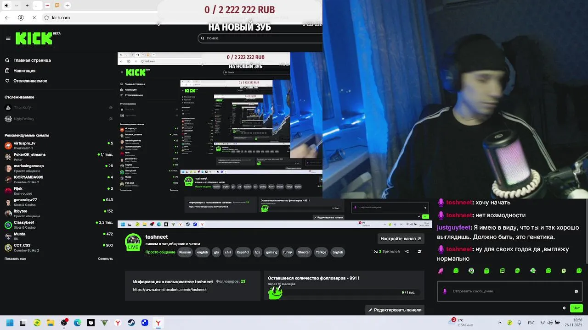Select the Russian tag
The height and width of the screenshot is (330, 588).
point(185,252)
